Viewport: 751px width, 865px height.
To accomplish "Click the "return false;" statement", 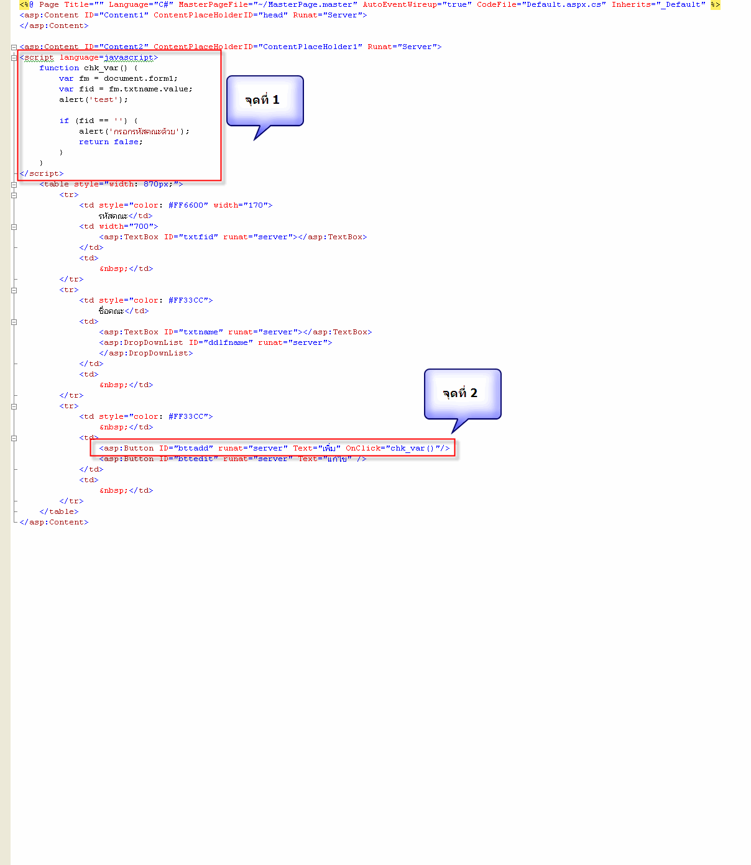I will pyautogui.click(x=111, y=142).
